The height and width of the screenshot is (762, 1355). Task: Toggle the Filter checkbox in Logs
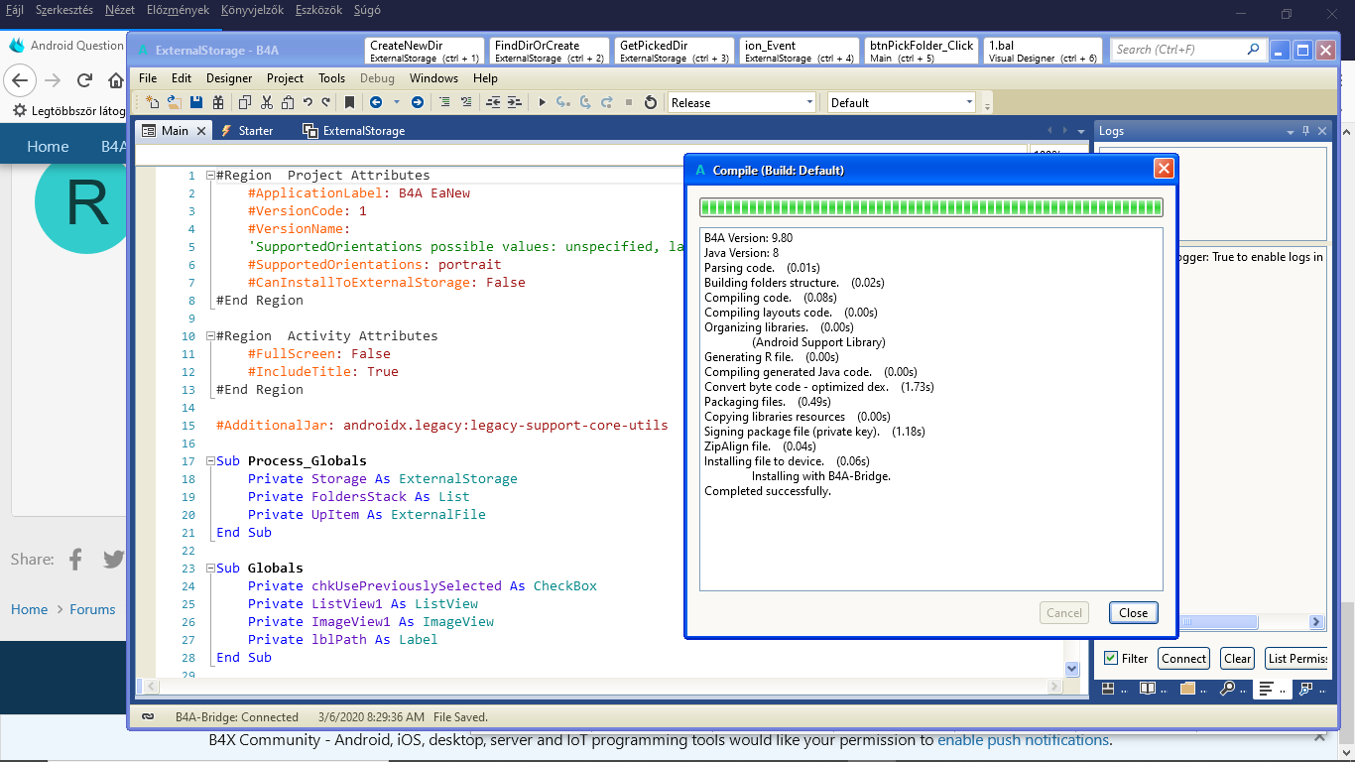pyautogui.click(x=1111, y=658)
